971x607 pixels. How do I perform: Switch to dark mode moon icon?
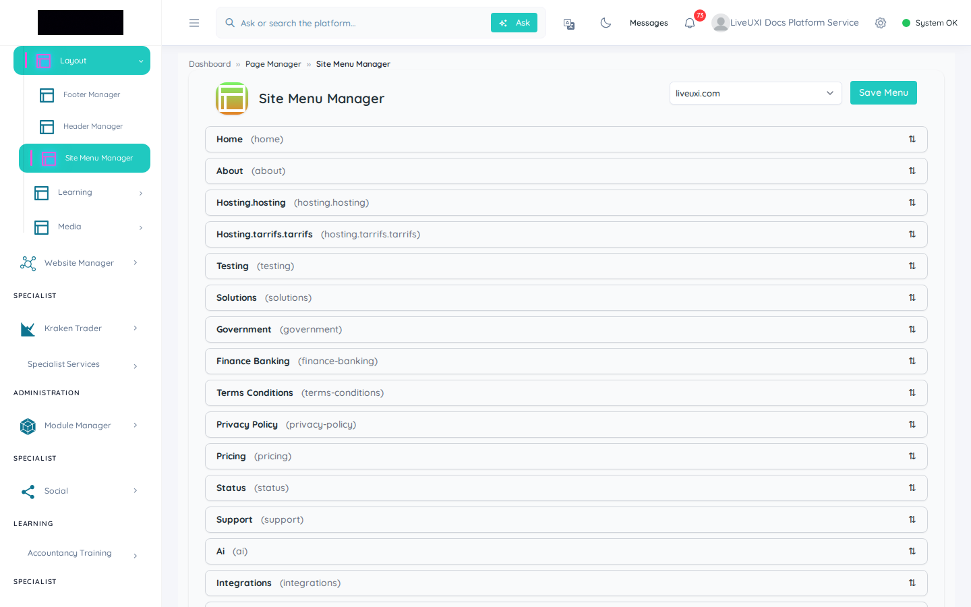pos(606,23)
